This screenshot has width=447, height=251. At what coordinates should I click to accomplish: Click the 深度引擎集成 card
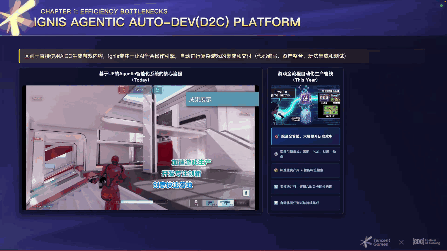tap(305, 154)
